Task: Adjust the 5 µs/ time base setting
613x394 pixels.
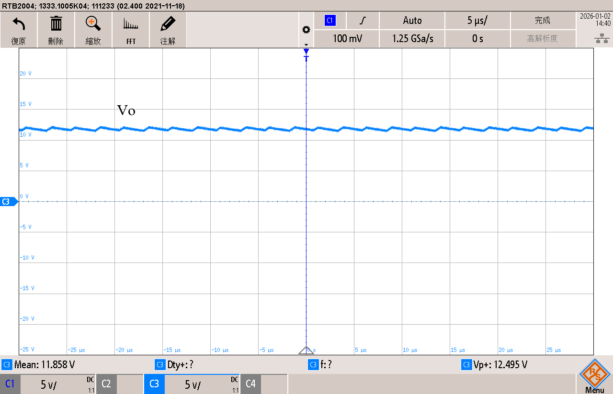Action: 477,21
